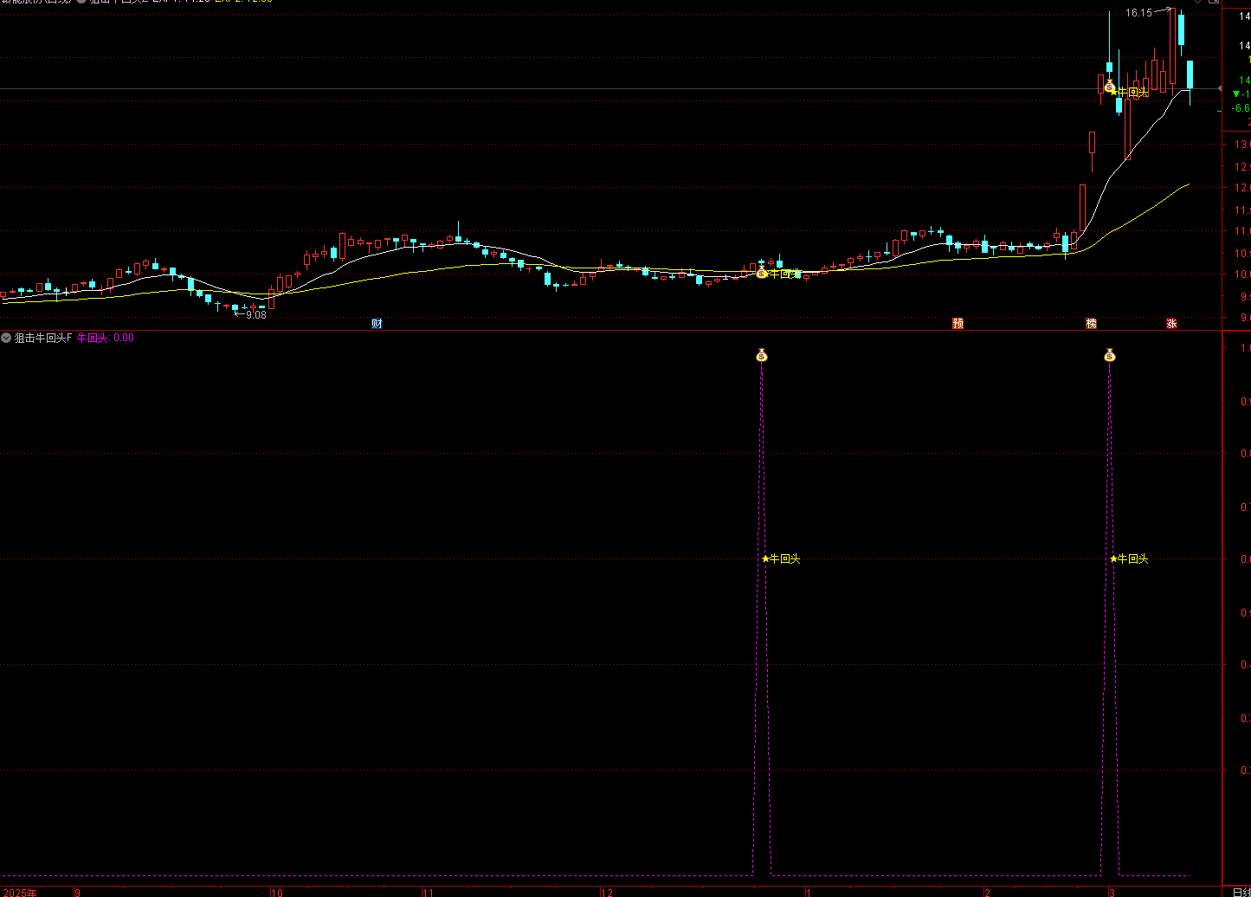Click month 12 on the time axis
The height and width of the screenshot is (897, 1251).
pyautogui.click(x=608, y=892)
